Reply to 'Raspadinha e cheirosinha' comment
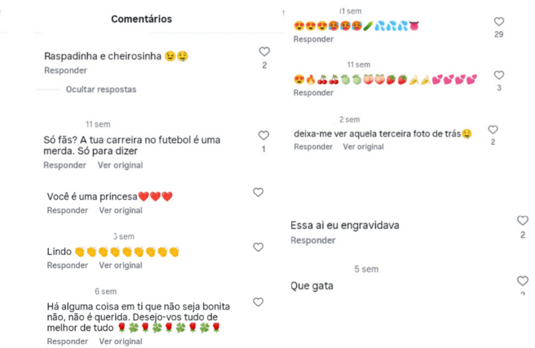The width and height of the screenshot is (535, 348). tap(65, 71)
